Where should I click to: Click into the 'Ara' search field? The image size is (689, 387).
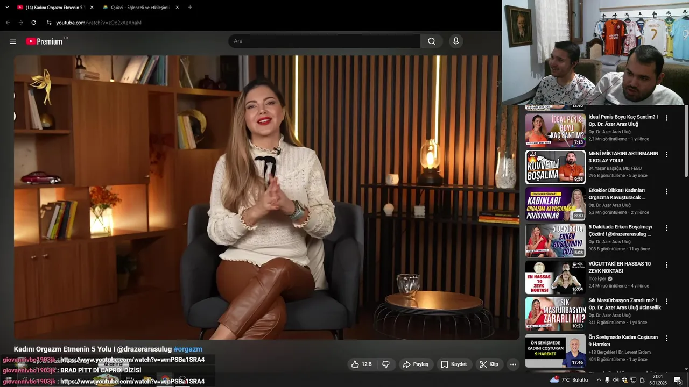[x=325, y=41]
